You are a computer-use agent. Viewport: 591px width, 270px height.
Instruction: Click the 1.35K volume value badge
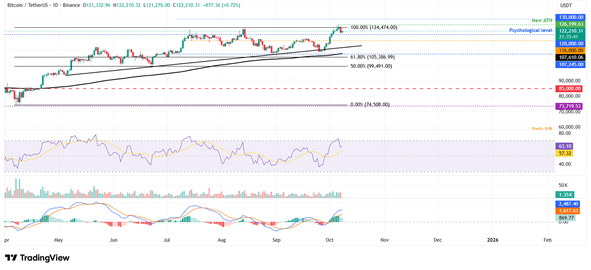pyautogui.click(x=564, y=195)
